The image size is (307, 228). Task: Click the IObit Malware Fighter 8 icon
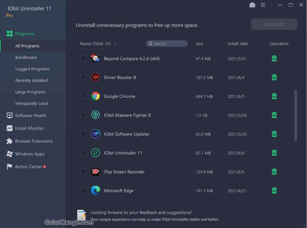coord(95,115)
